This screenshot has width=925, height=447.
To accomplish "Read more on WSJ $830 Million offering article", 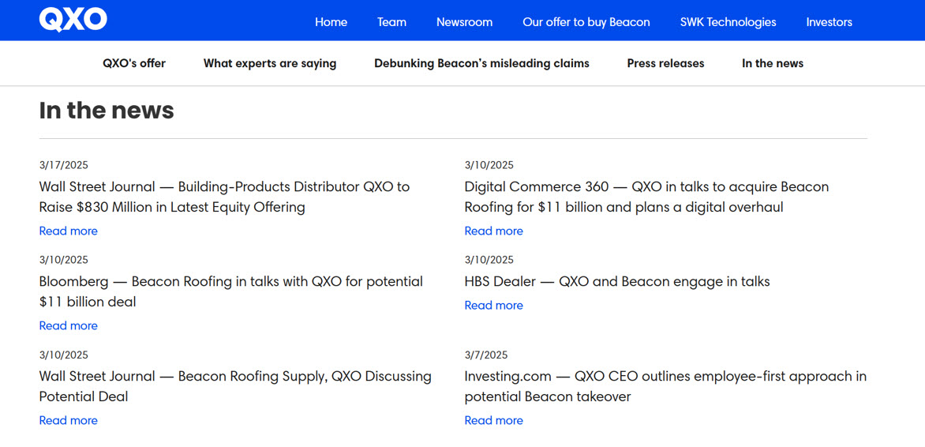I will point(69,231).
